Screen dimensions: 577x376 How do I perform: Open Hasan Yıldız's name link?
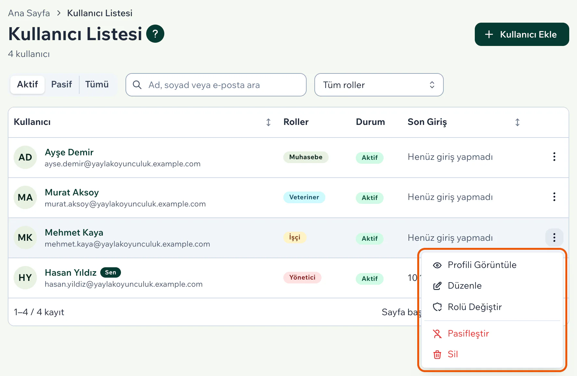pyautogui.click(x=71, y=272)
